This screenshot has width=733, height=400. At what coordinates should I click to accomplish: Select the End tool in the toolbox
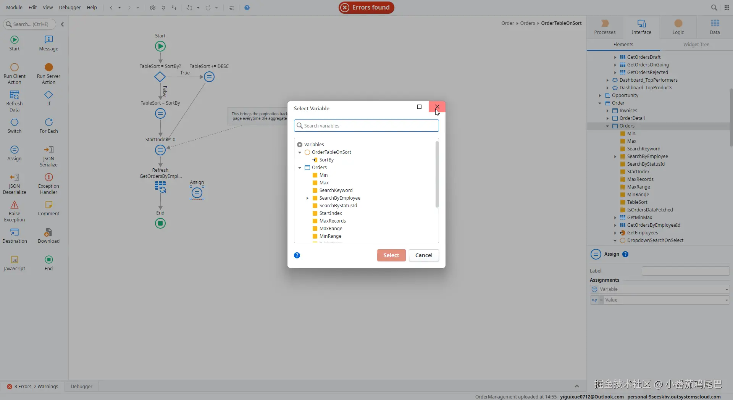(48, 263)
